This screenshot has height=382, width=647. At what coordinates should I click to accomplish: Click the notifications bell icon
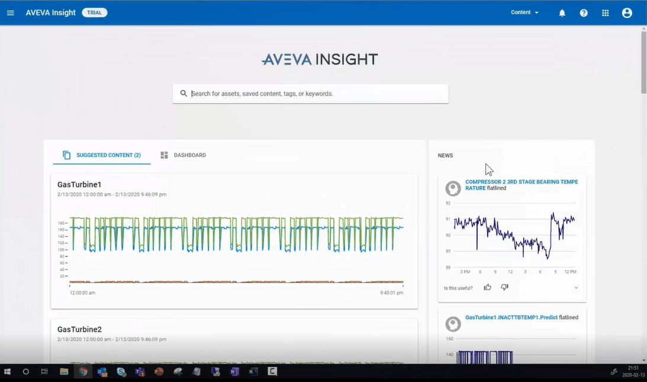click(562, 13)
